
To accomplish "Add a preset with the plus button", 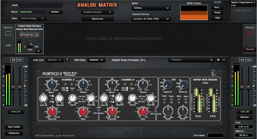I will coord(218,60).
